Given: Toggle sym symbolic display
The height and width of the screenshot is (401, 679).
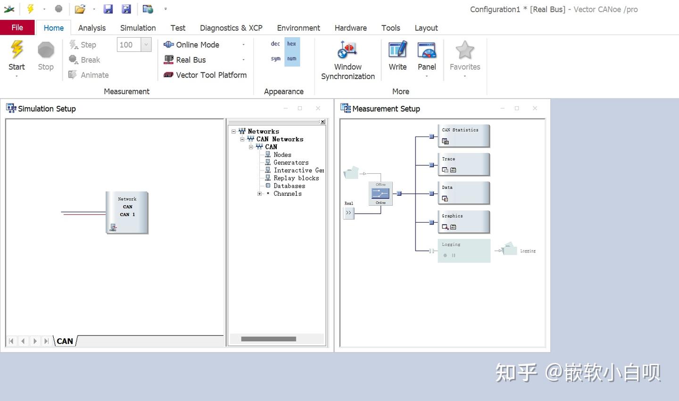Looking at the screenshot, I should pos(275,59).
